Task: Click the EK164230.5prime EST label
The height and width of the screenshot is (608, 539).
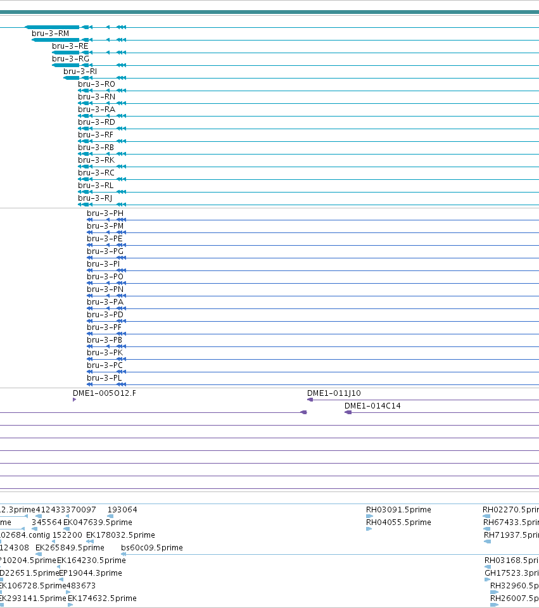Action: [x=91, y=560]
